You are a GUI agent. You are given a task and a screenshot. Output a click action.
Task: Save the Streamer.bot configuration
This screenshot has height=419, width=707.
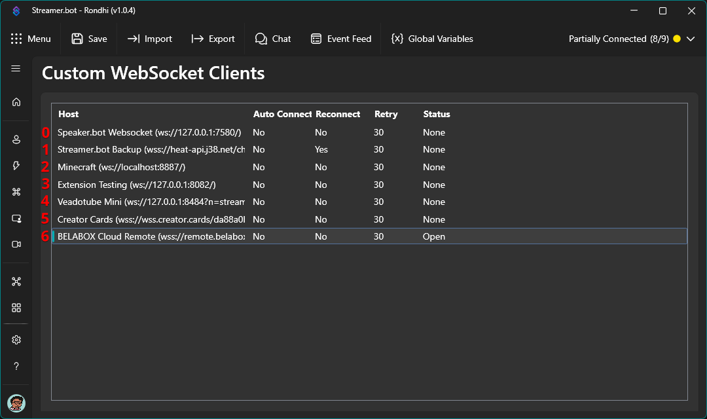coord(89,39)
